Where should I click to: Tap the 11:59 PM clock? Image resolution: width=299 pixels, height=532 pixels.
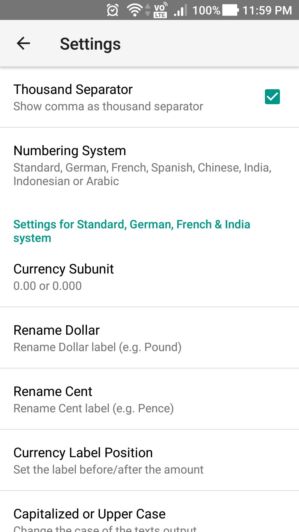pos(267,10)
